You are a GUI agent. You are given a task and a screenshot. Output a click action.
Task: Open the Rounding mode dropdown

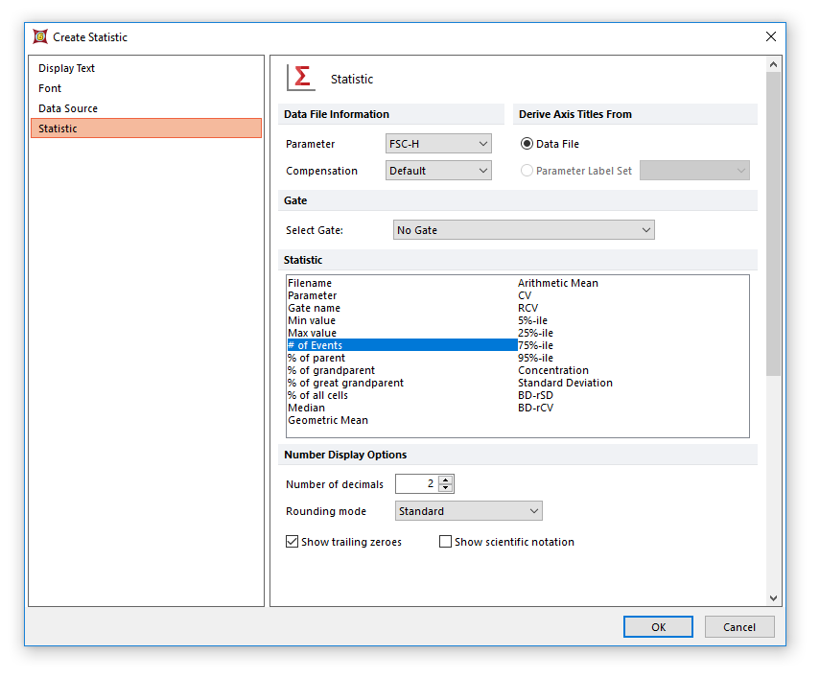pos(468,511)
